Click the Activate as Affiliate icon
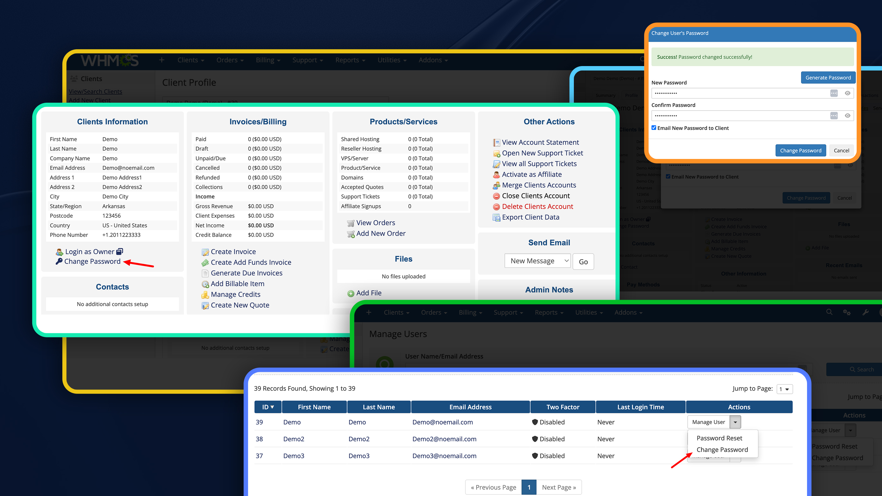882x496 pixels. (496, 175)
